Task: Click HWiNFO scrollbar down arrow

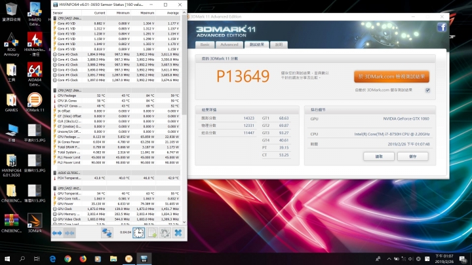Action: [184, 222]
